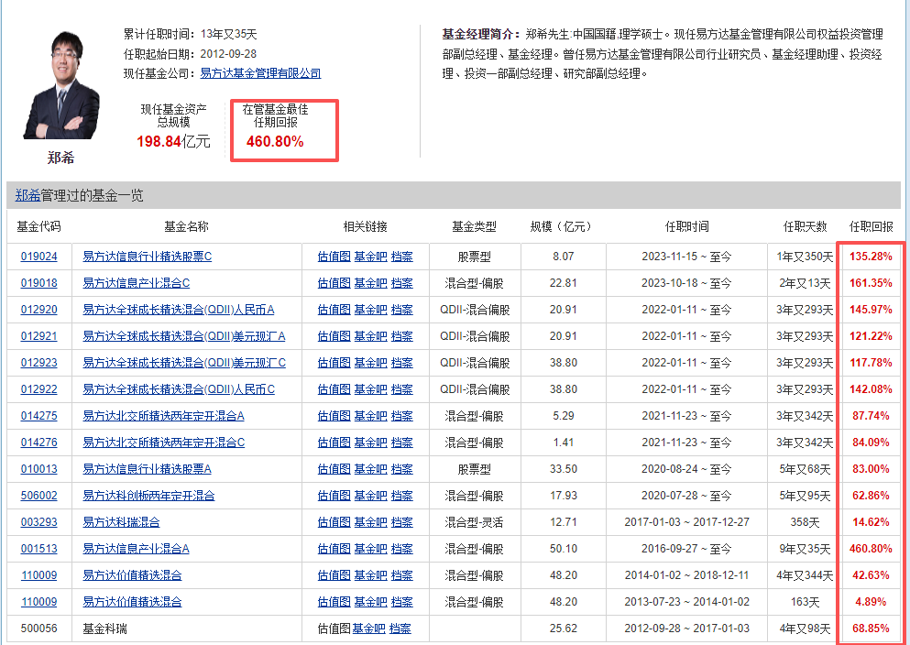910x645 pixels.
Task: Open 估值图 for fund 014275
Action: (334, 416)
